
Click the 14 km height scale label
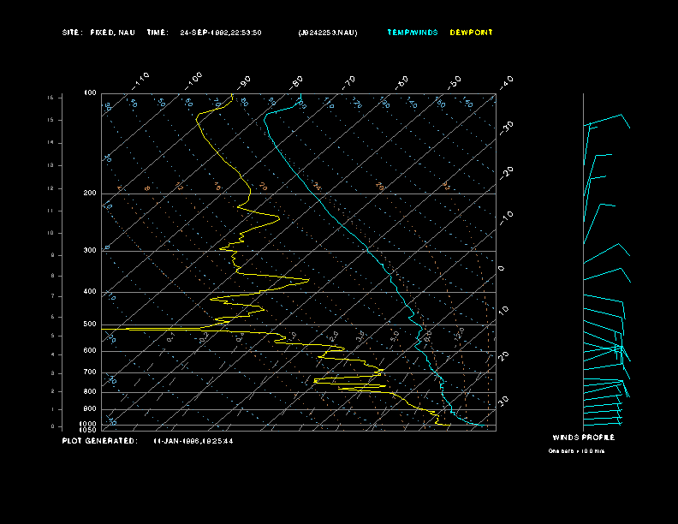pyautogui.click(x=51, y=143)
